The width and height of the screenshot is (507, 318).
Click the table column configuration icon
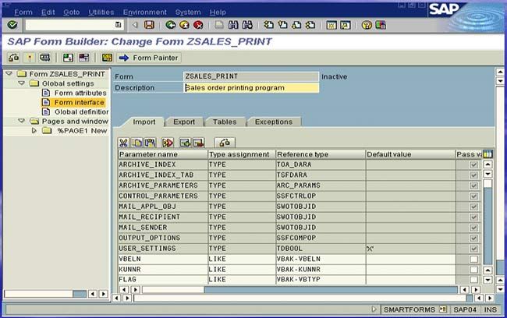487,154
